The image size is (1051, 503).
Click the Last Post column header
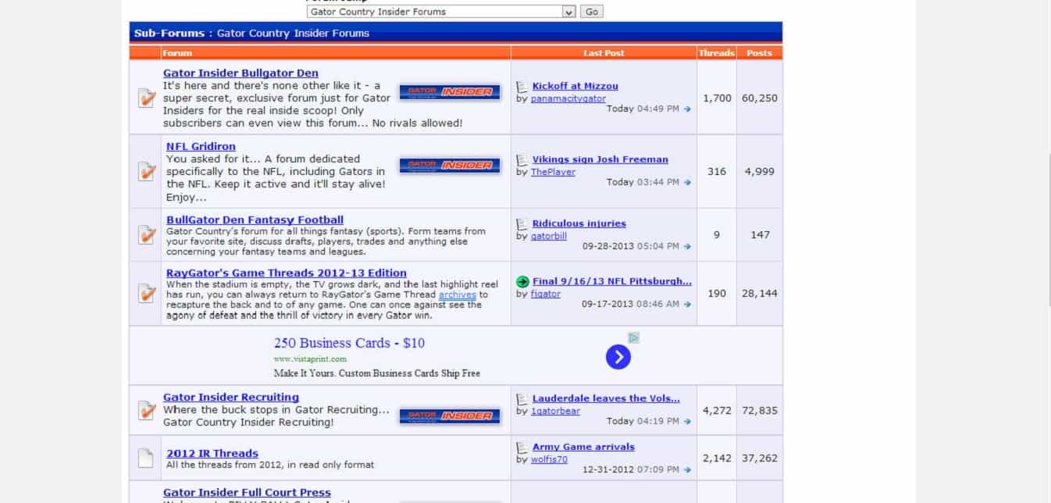tap(604, 53)
